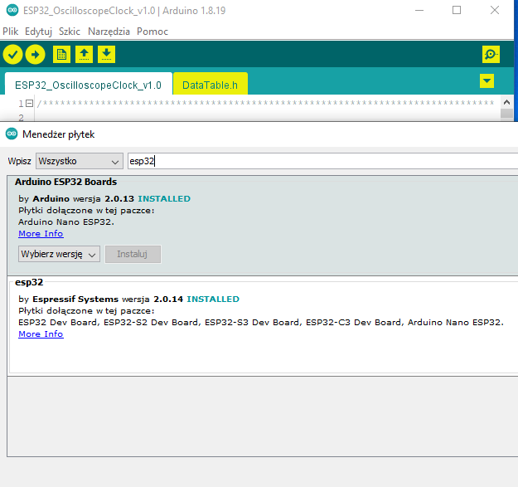Open the tab options dropdown arrow

[x=487, y=81]
